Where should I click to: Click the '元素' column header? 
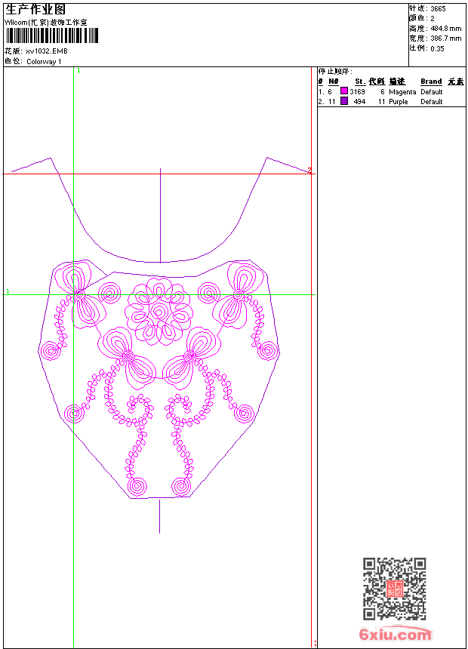coord(456,82)
